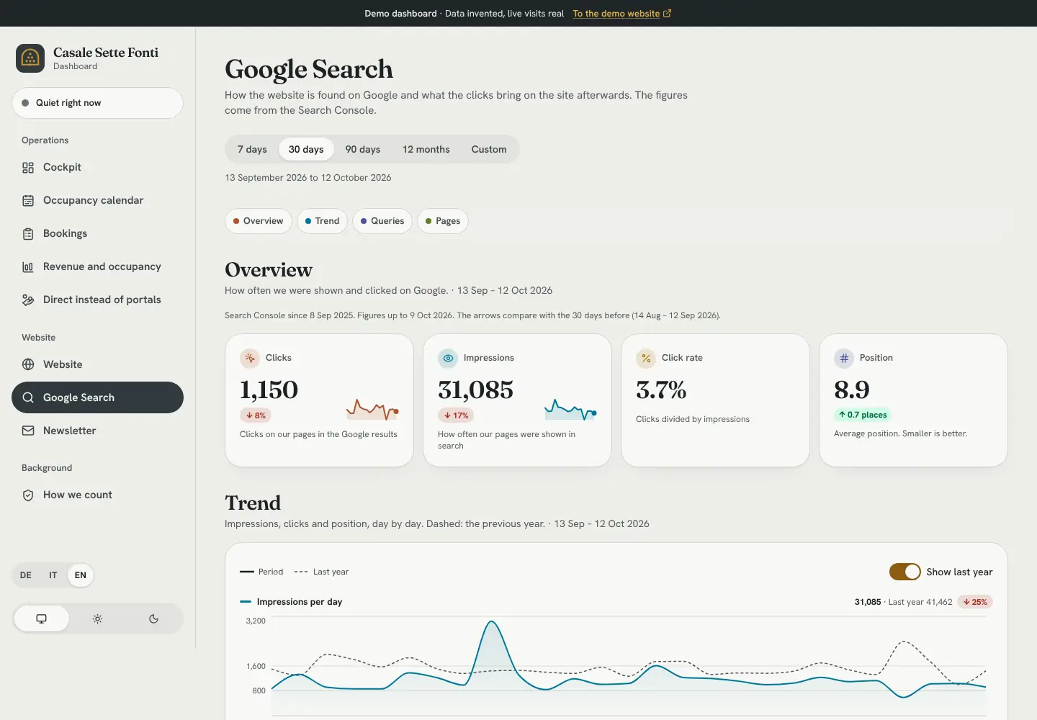Select Google Search in the sidebar
The height and width of the screenshot is (720, 1037).
(97, 397)
